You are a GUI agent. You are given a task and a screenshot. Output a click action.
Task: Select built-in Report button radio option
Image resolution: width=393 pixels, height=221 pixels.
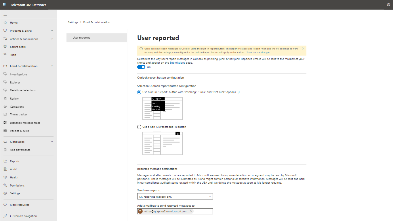pos(139,92)
